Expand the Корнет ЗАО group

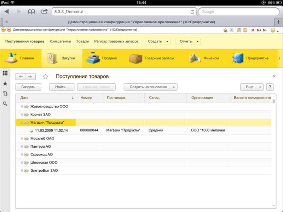click(22, 114)
